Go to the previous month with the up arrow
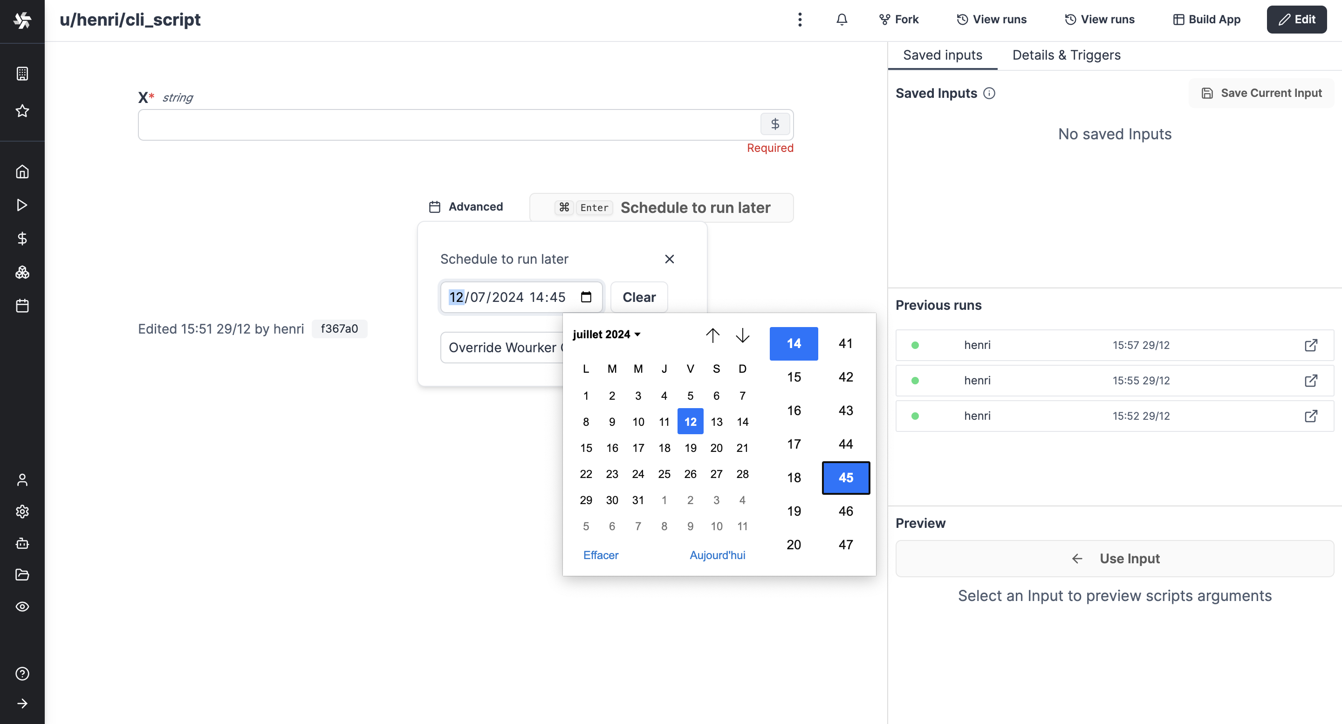 click(712, 335)
